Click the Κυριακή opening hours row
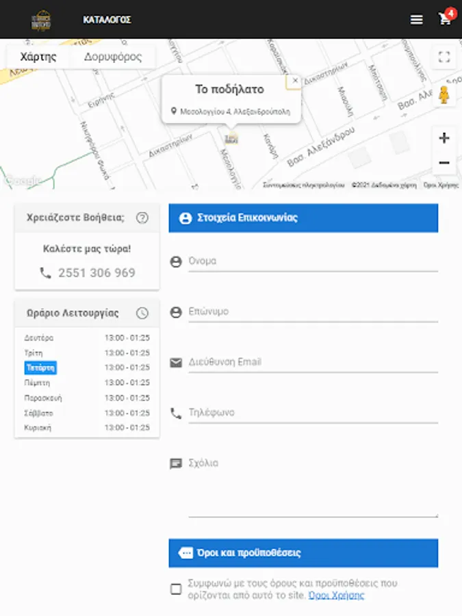The height and width of the screenshot is (616, 462). click(87, 427)
